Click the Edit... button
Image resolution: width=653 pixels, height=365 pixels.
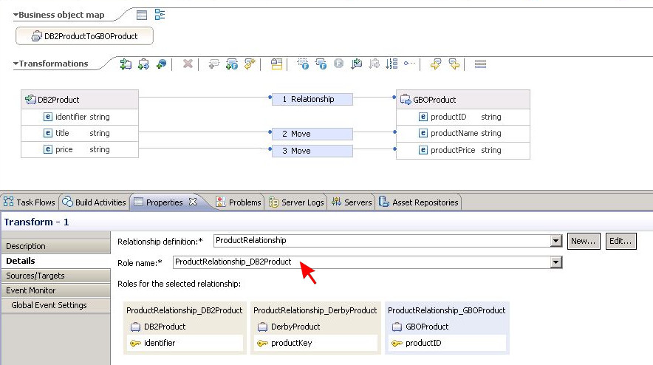click(620, 241)
